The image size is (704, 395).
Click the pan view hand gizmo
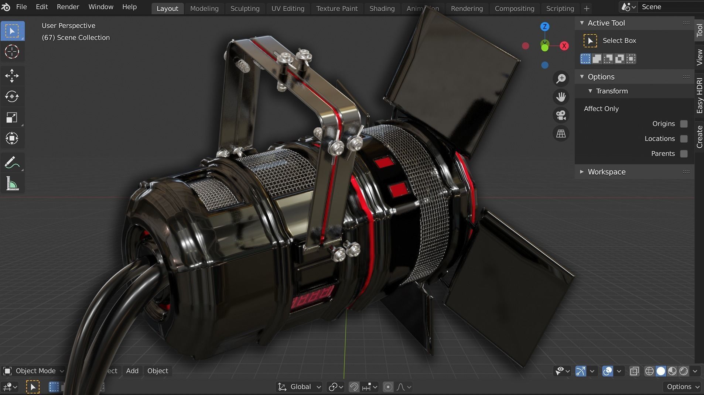pyautogui.click(x=561, y=97)
